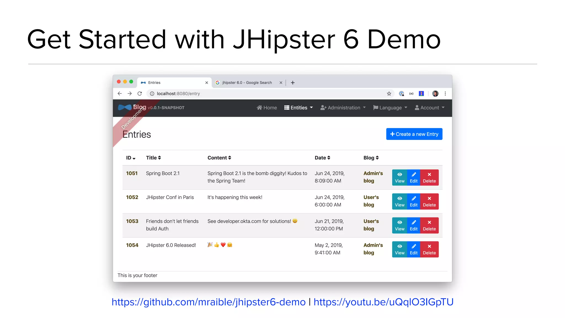Sort table by Content column
The height and width of the screenshot is (318, 565).
point(219,158)
